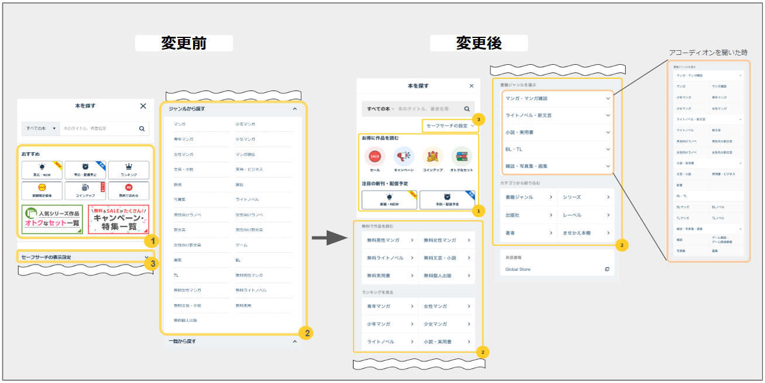Click the ゲーム genre link

pyautogui.click(x=241, y=245)
